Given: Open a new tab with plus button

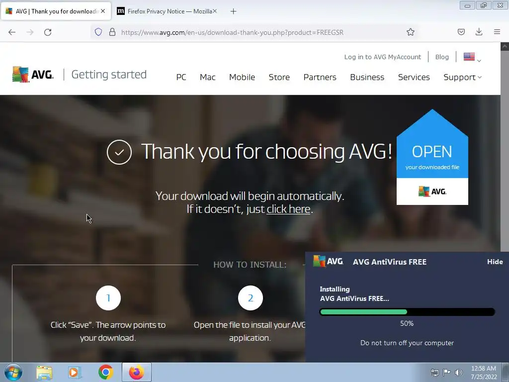Looking at the screenshot, I should [x=233, y=11].
